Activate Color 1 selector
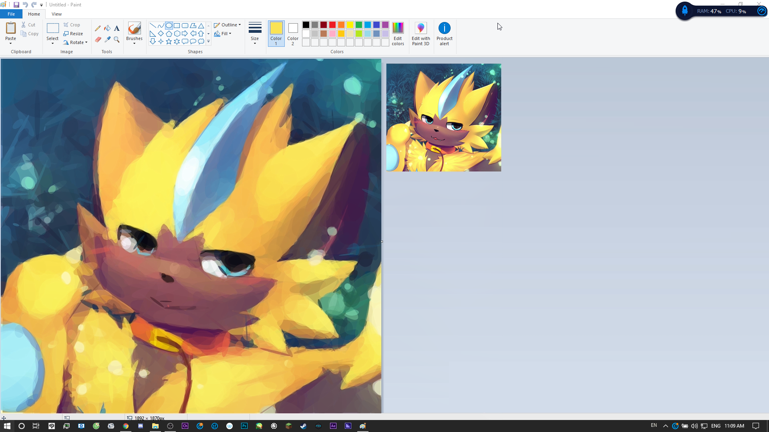Screen dimensions: 769x432 click(276, 34)
